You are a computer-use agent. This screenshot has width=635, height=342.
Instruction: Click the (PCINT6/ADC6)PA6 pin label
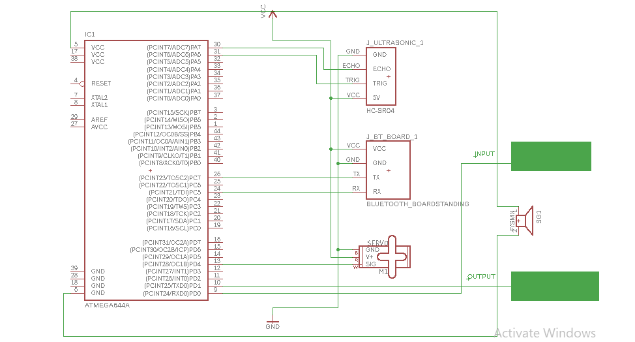tap(173, 55)
